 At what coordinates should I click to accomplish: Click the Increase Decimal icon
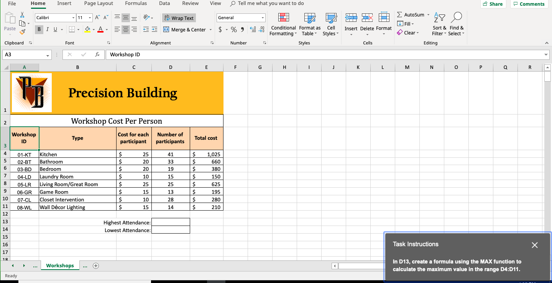click(253, 29)
